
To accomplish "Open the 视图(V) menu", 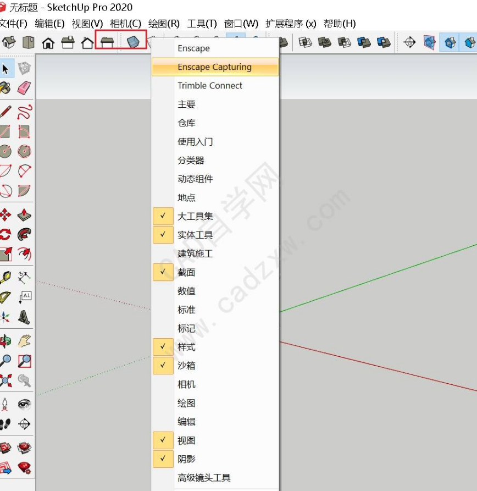I will (x=87, y=24).
